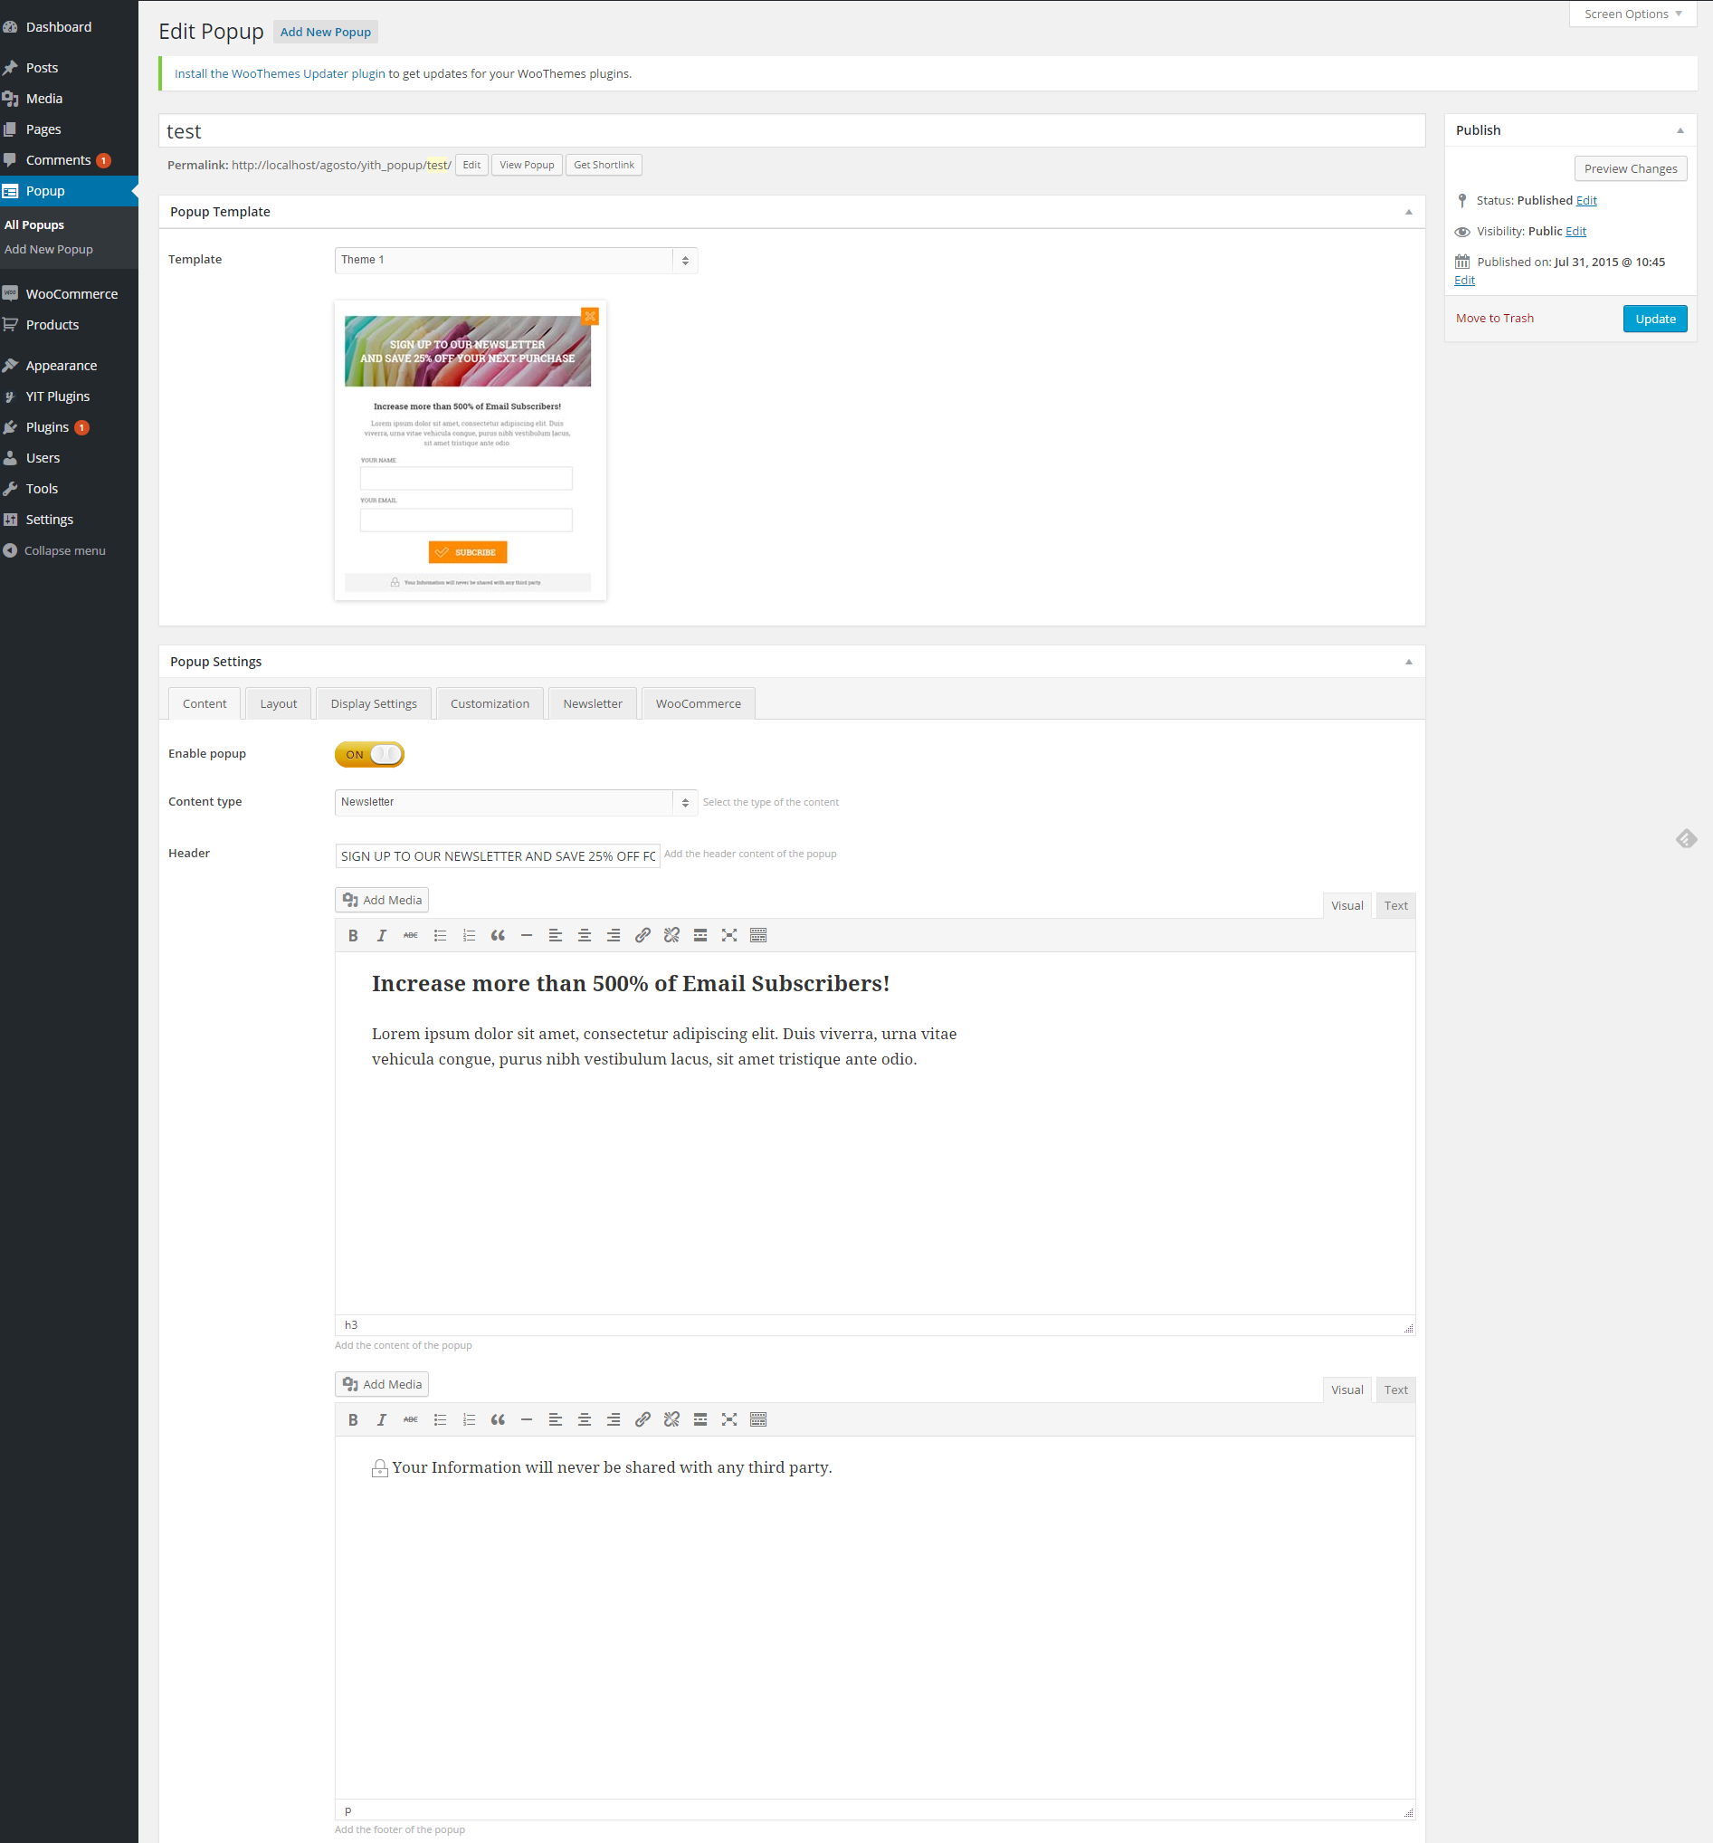Edit the permalink slug
This screenshot has height=1843, width=1713.
click(471, 165)
